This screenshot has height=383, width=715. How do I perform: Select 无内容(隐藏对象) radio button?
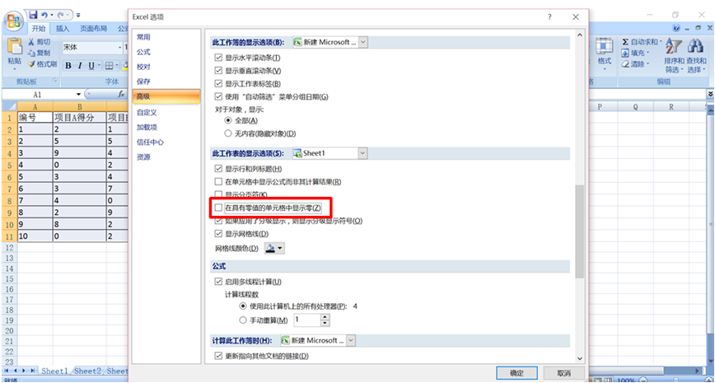[x=229, y=133]
